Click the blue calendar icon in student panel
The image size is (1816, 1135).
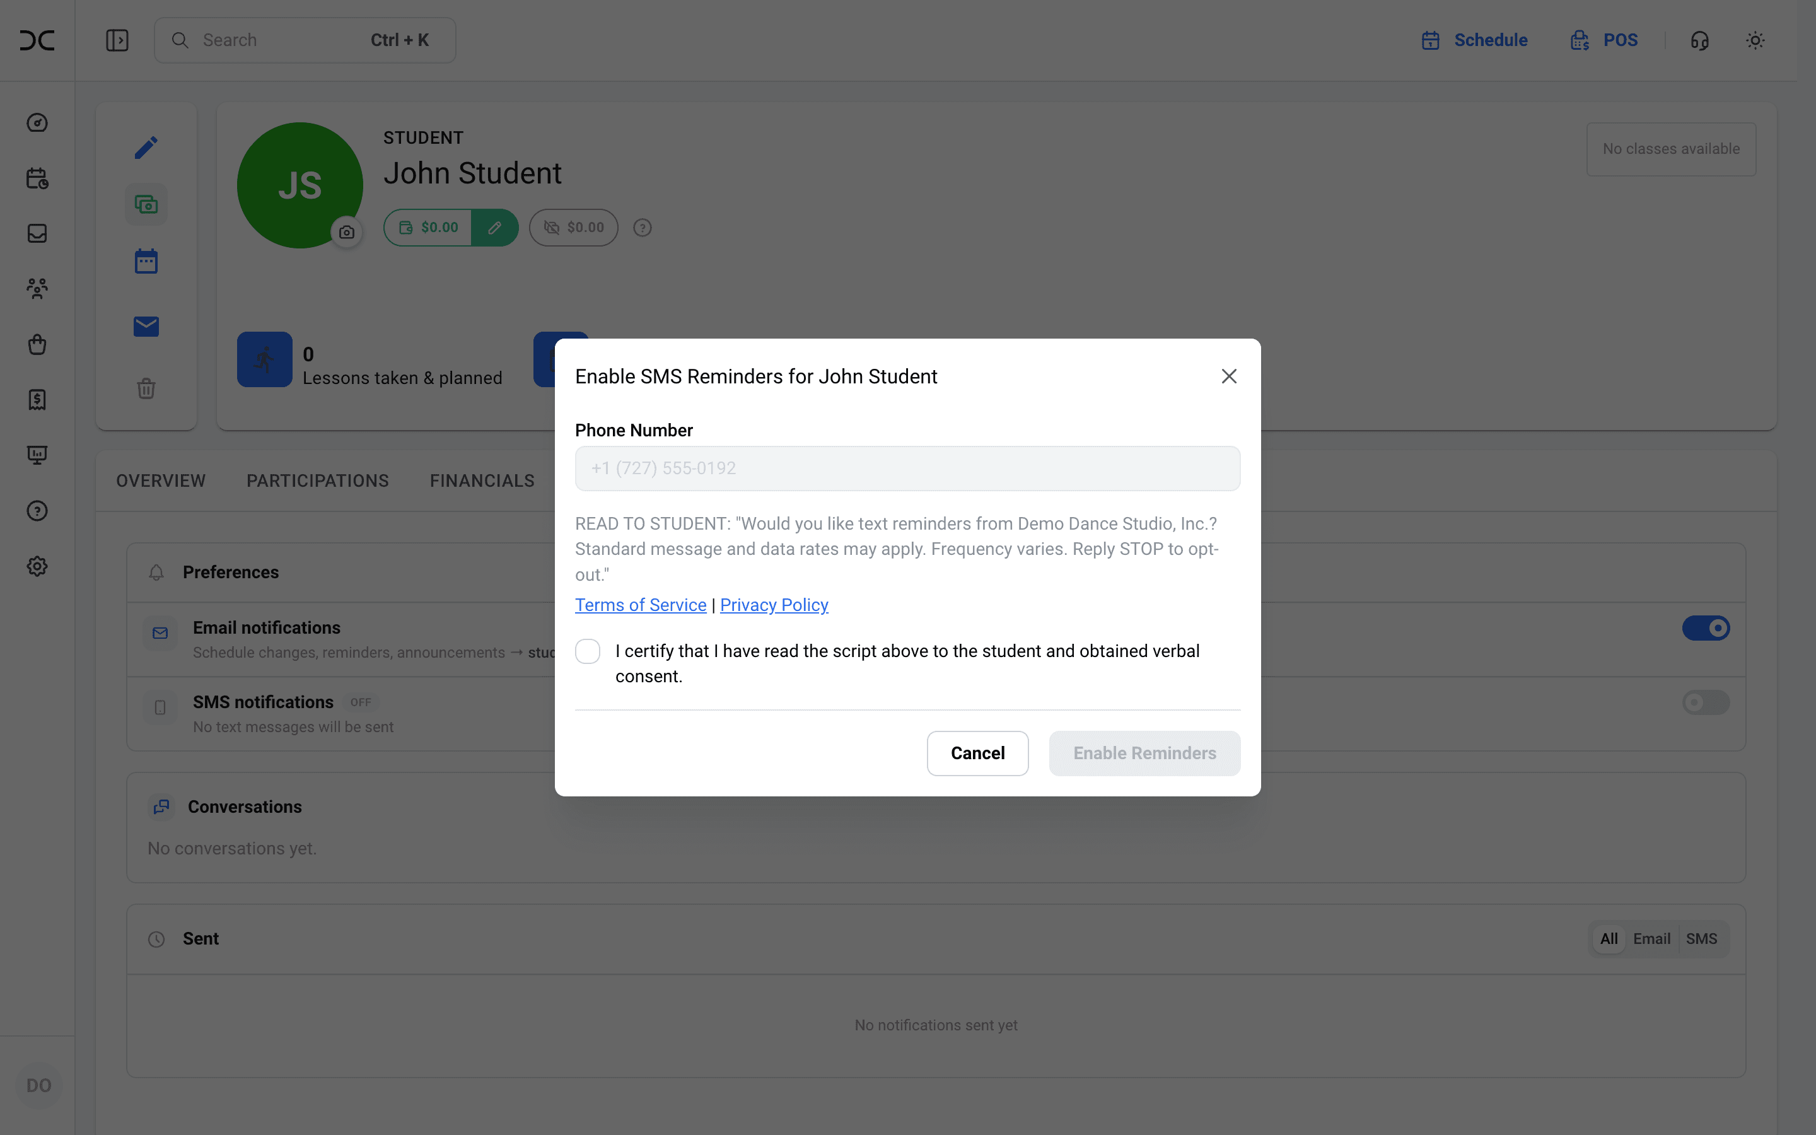click(146, 261)
